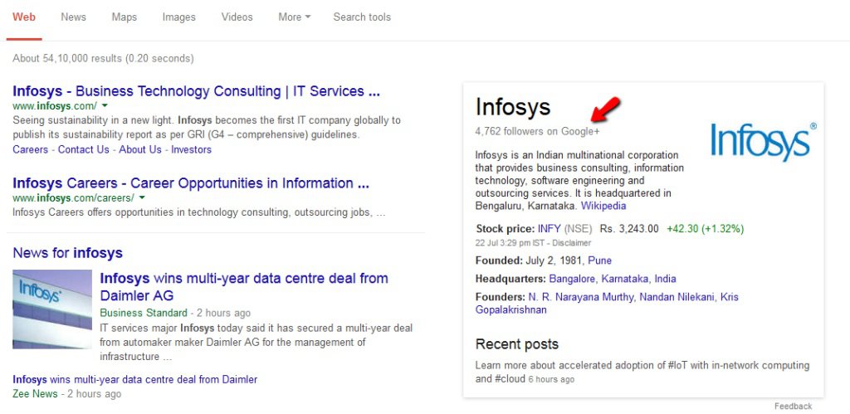Click the Feedback link below the panel
This screenshot has height=414, width=850.
click(x=793, y=406)
